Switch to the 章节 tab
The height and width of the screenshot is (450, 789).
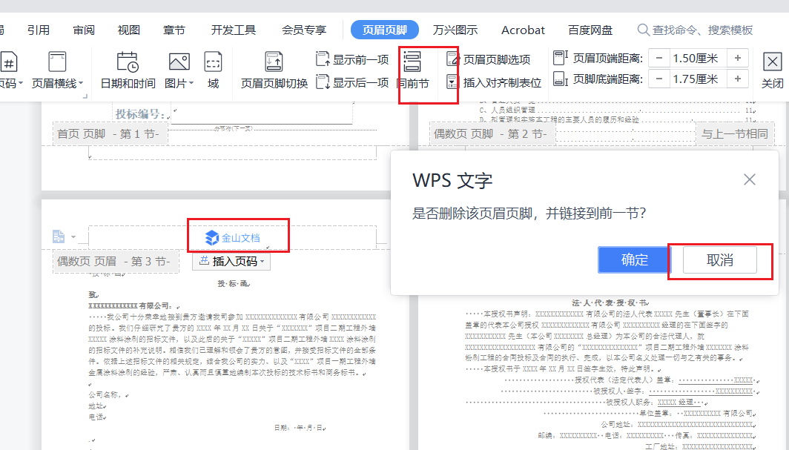click(x=174, y=30)
